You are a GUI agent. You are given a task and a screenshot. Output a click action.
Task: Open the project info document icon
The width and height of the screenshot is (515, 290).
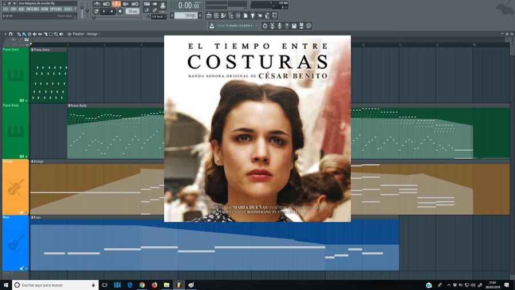point(245,15)
